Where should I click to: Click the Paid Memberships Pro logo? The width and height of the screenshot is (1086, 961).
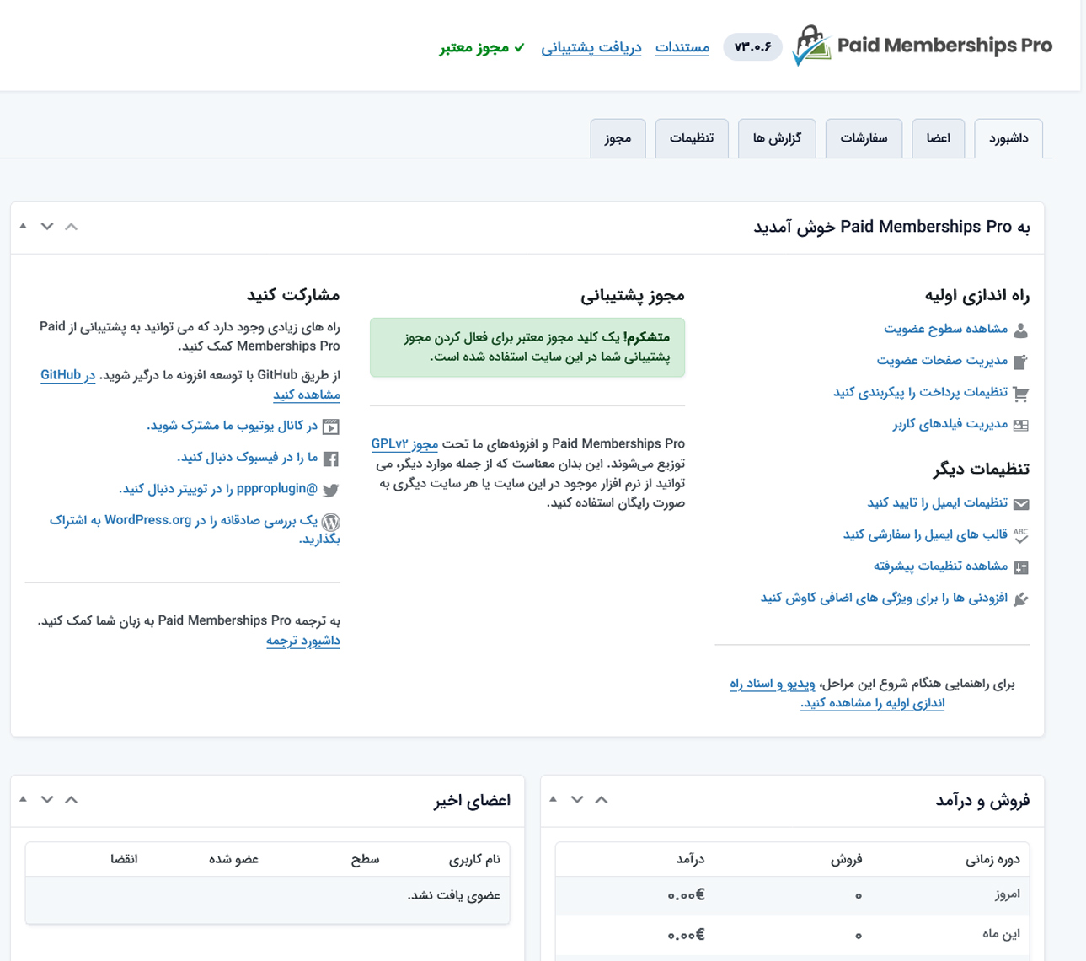pos(923,46)
